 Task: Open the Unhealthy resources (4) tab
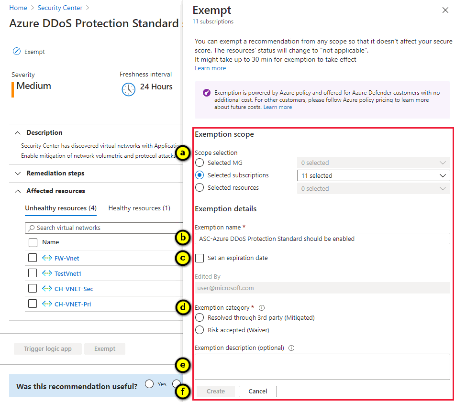61,208
